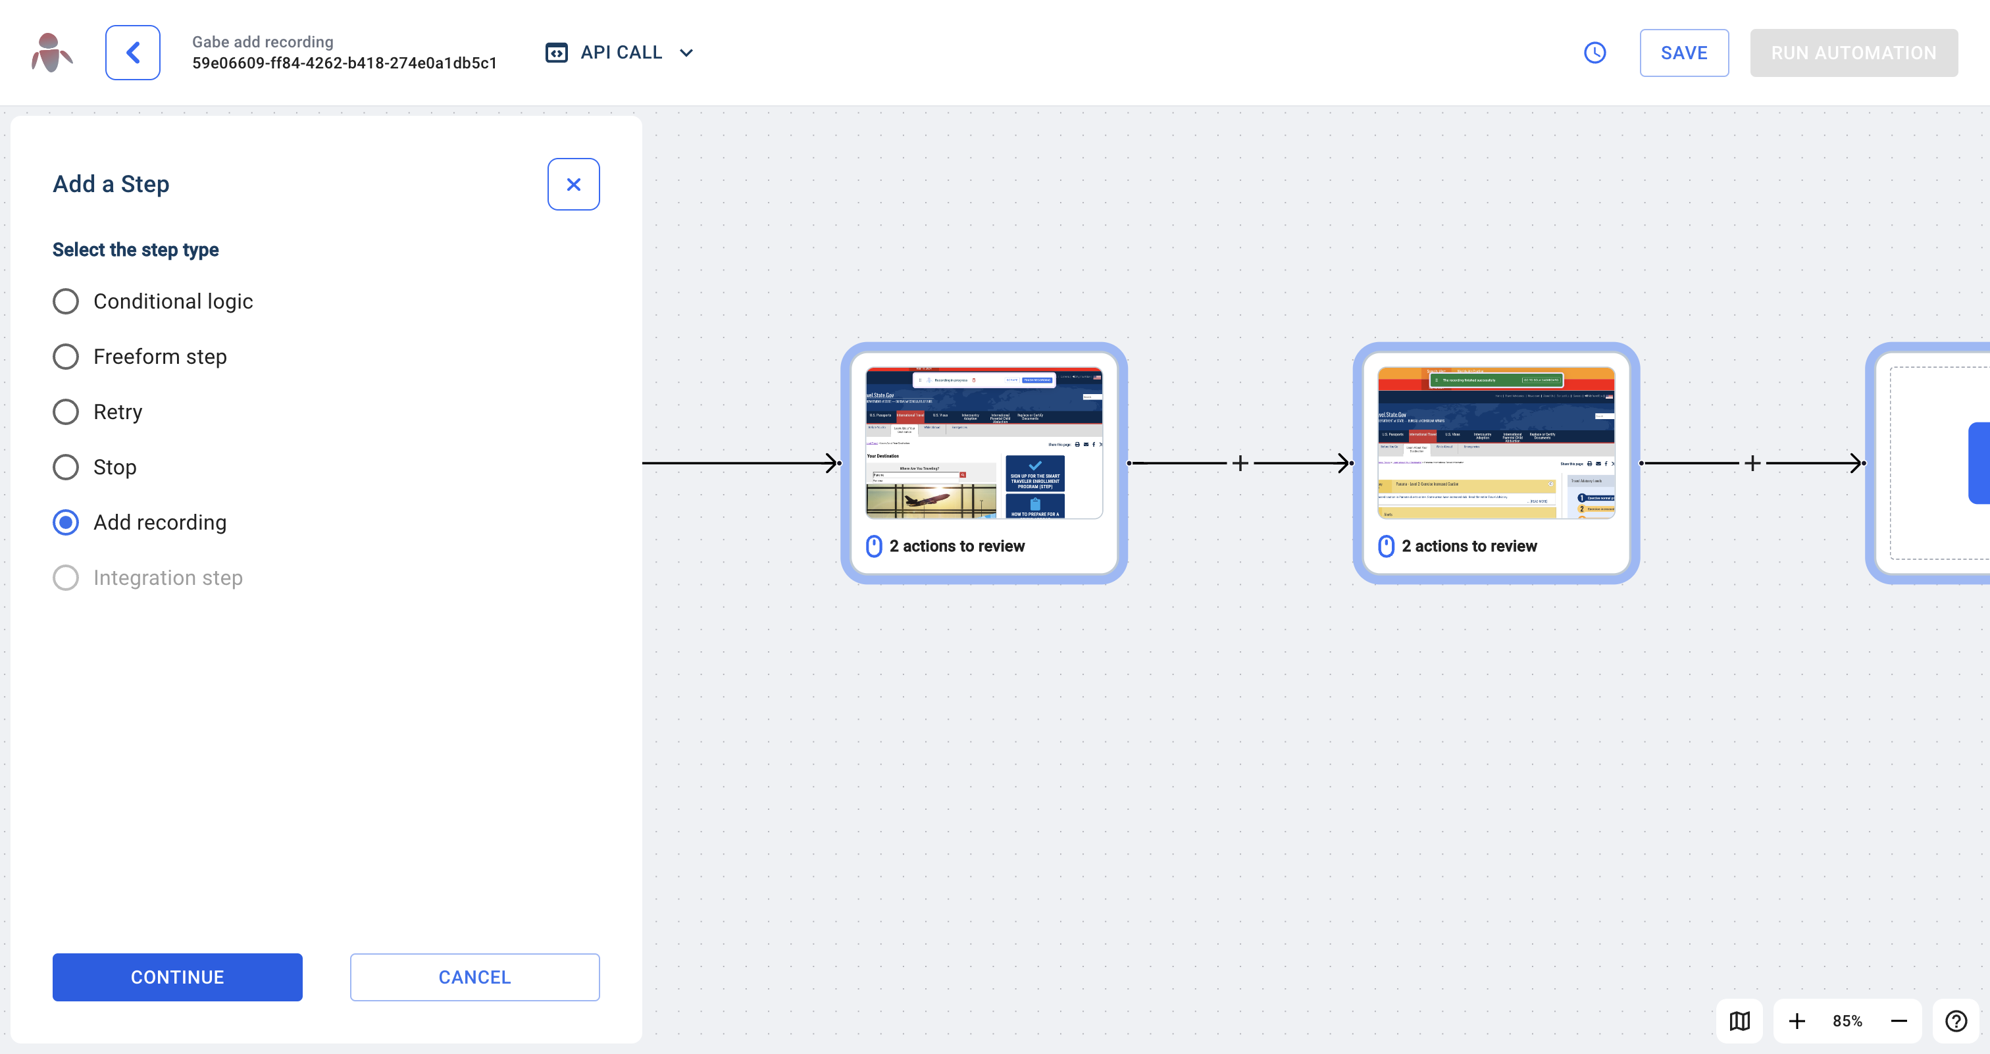Viewport: 1990px width, 1054px height.
Task: Select the Conditional logic option
Action: 66,301
